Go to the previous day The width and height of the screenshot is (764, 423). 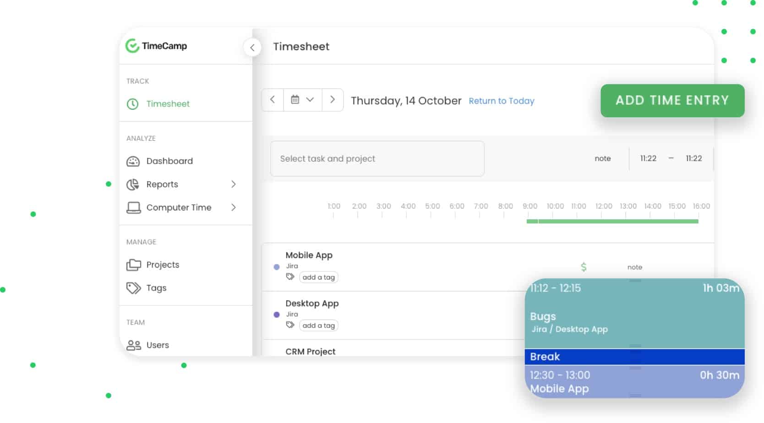[x=273, y=100]
